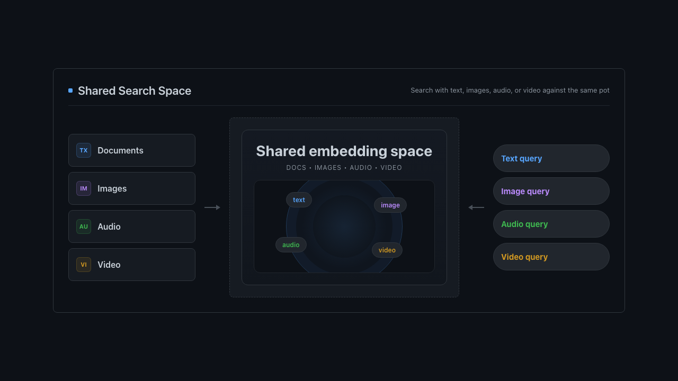Click the blue square bullet beside Shared Search Space

(70, 90)
